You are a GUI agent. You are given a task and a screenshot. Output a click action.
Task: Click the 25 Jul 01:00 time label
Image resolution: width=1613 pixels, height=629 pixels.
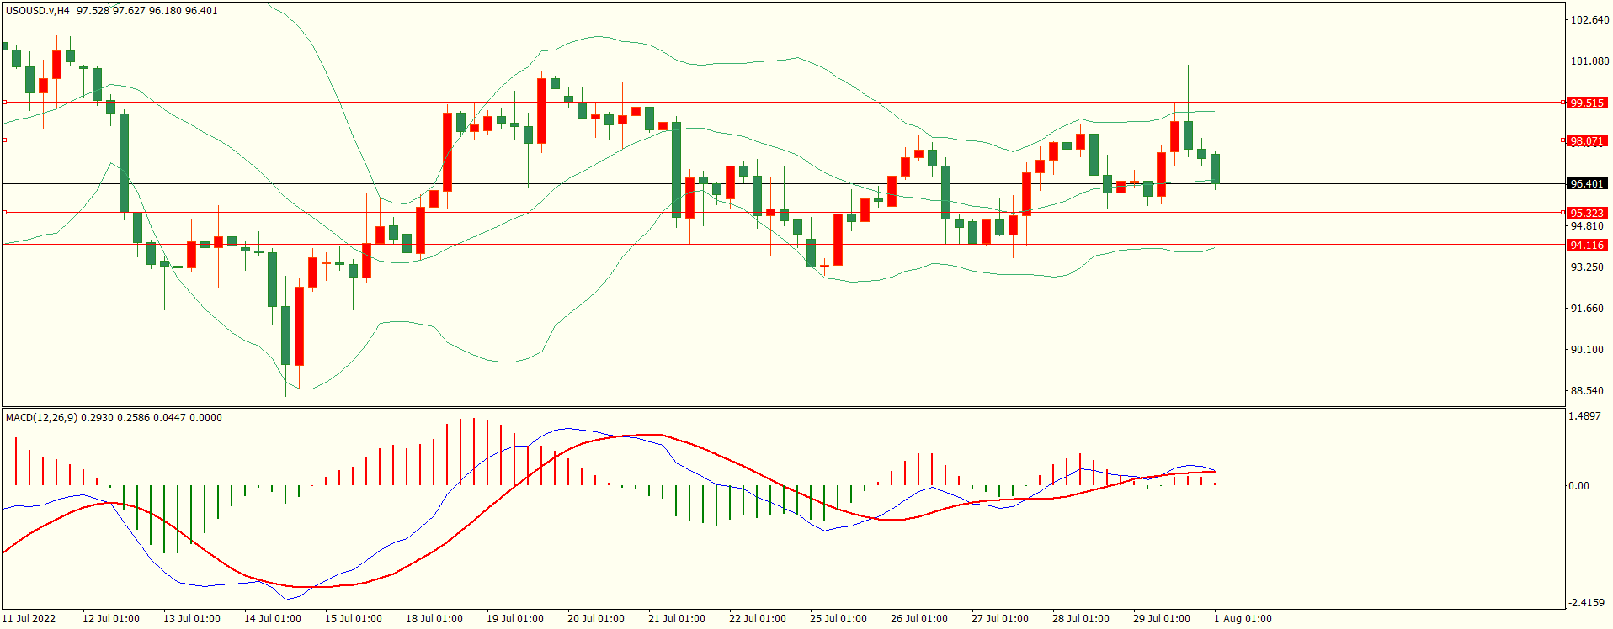[x=838, y=618]
